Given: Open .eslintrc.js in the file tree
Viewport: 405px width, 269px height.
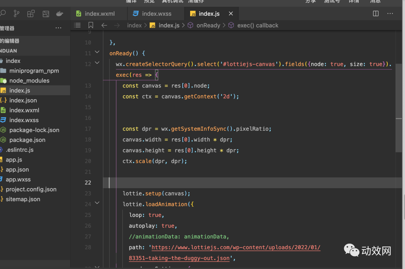Looking at the screenshot, I should [x=35, y=150].
